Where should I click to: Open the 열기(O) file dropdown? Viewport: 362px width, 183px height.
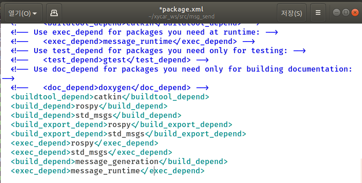tap(23, 13)
